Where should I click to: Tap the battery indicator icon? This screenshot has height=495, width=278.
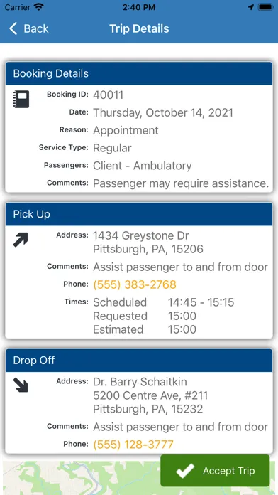pos(265,7)
